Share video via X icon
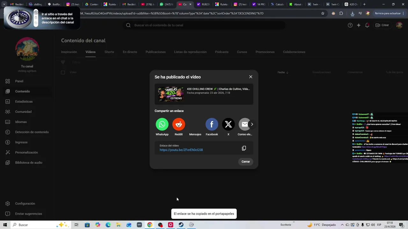The image size is (408, 229). point(228,124)
